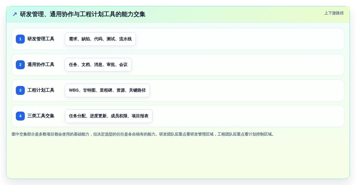Select the 通用协作工具 row label

point(41,65)
